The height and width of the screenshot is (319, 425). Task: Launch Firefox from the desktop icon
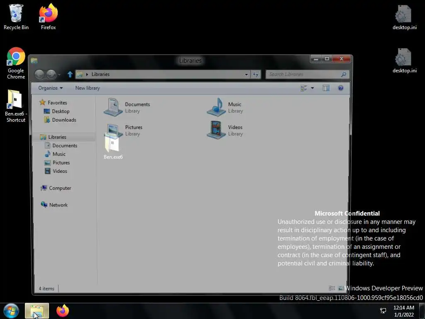(48, 17)
